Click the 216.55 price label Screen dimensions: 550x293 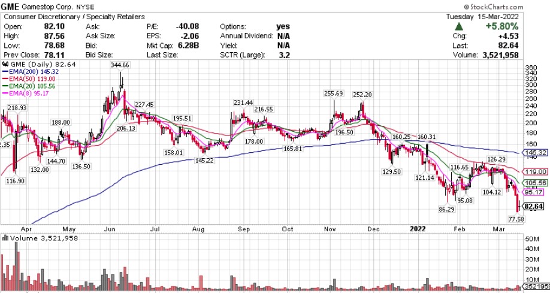[263, 110]
